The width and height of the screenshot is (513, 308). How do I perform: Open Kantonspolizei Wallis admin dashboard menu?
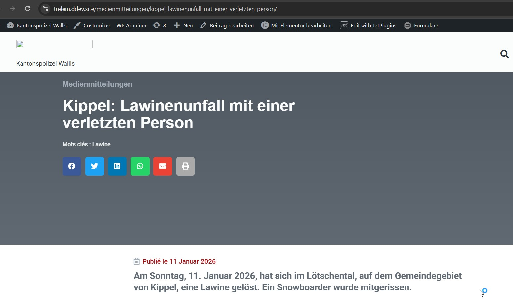(37, 25)
